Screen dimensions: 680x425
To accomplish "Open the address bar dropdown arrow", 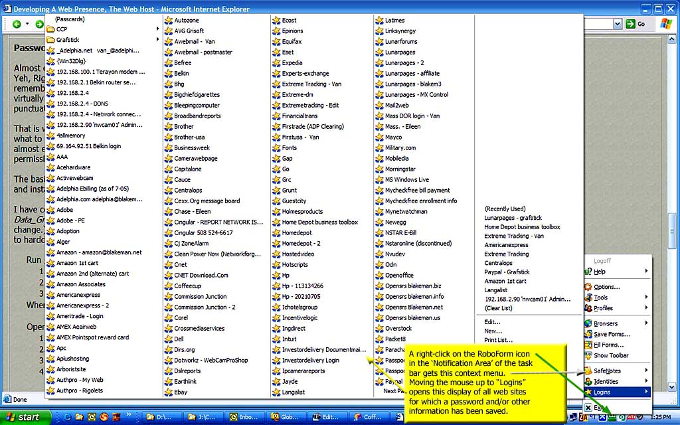I will [618, 24].
